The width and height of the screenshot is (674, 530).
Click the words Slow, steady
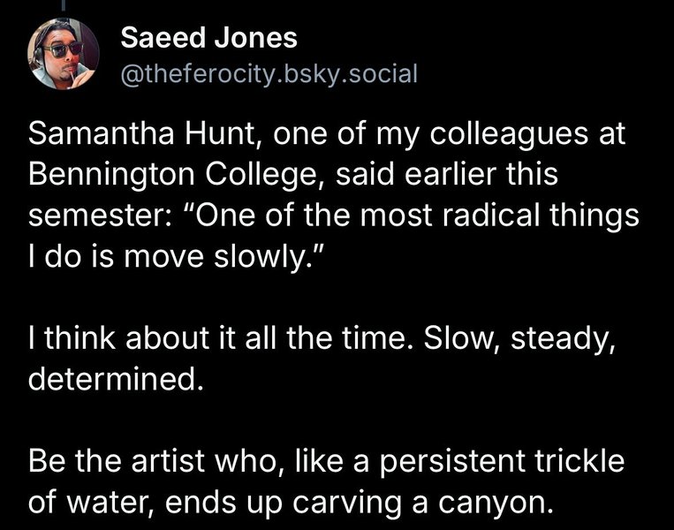coord(518,339)
